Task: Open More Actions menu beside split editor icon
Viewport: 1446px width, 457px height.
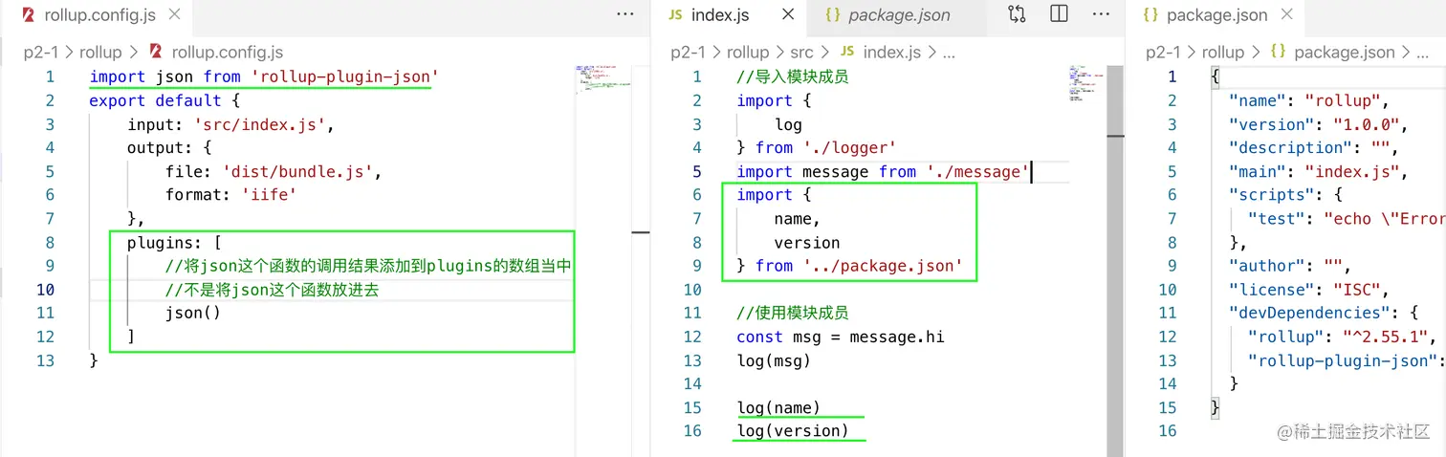Action: coord(1101,14)
